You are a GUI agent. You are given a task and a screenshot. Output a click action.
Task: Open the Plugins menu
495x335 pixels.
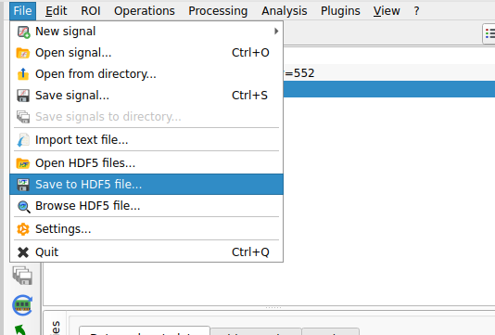pyautogui.click(x=340, y=11)
